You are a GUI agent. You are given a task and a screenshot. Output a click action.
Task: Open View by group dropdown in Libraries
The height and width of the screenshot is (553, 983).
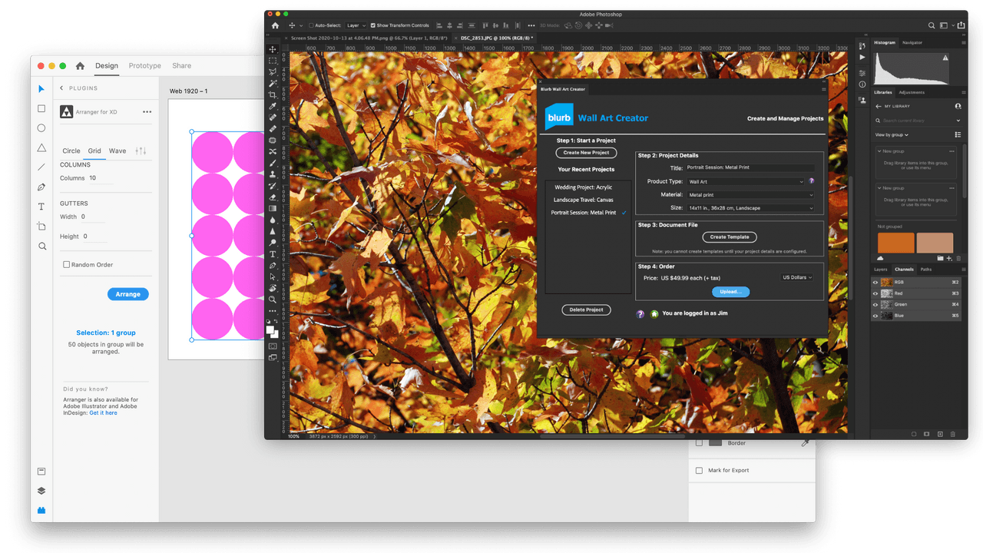(892, 135)
